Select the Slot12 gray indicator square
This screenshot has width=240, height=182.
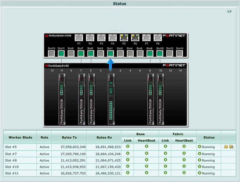[x=170, y=53]
